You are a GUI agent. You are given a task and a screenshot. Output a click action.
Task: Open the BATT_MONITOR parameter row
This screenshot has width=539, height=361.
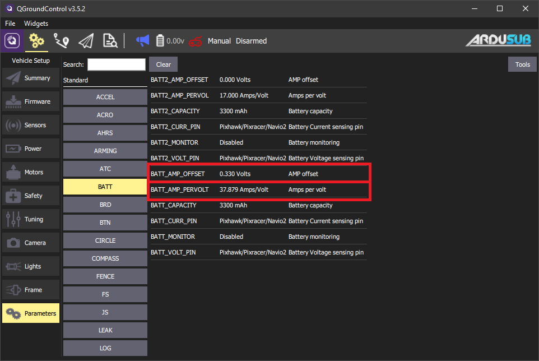point(258,237)
